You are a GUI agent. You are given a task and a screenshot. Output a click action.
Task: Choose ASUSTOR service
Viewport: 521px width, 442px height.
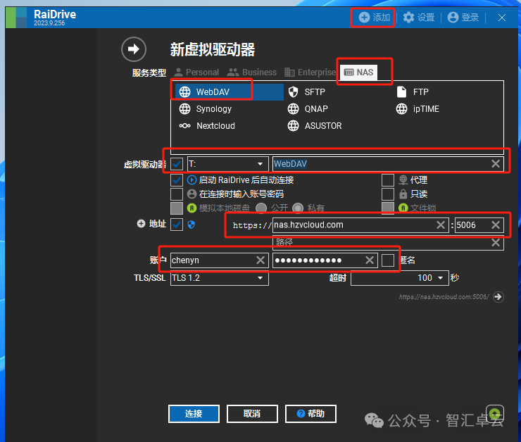click(314, 126)
